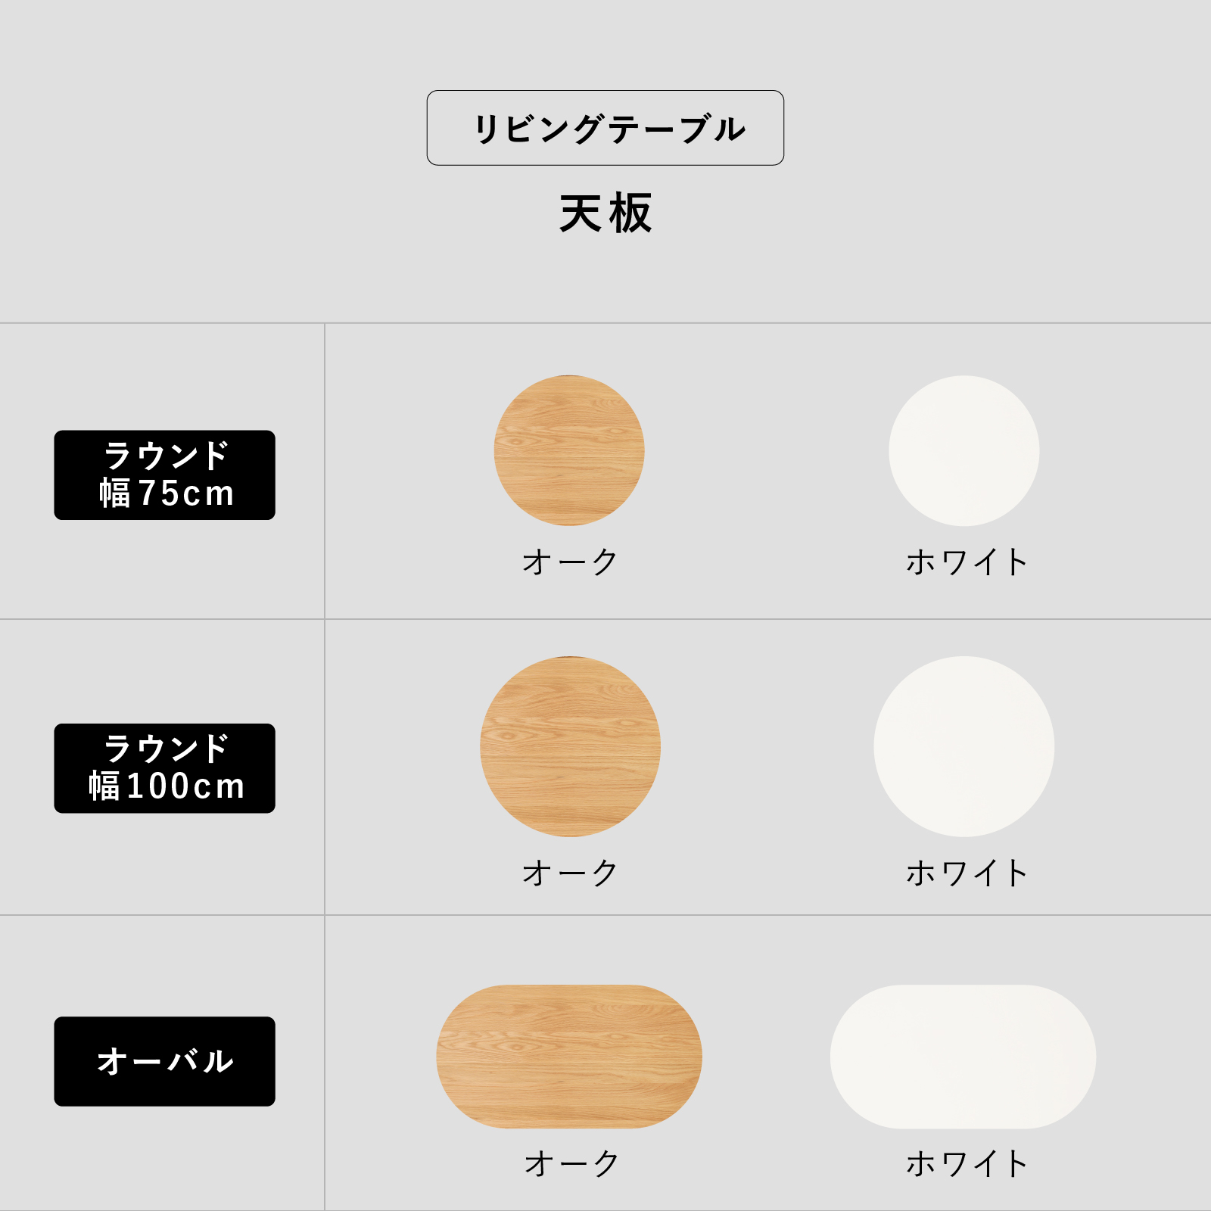Click ホワイト text below the oval swatch
1211x1211 pixels.
[967, 1163]
